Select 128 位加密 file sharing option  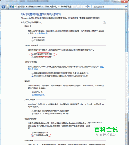click(33, 111)
